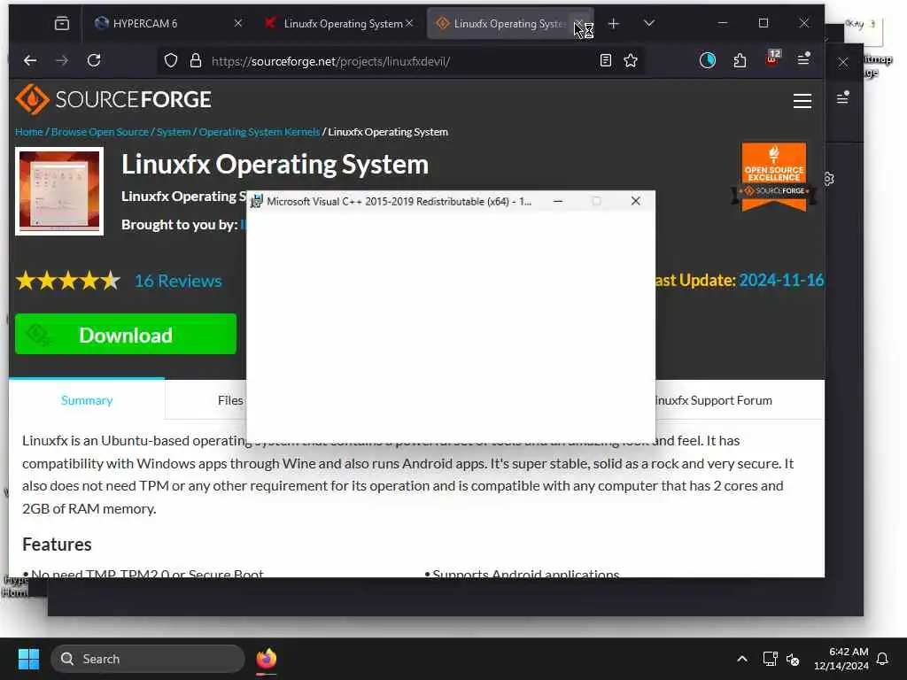Screen dimensions: 907x680
Task: Open the Firefox application menu icon
Action: [803, 59]
